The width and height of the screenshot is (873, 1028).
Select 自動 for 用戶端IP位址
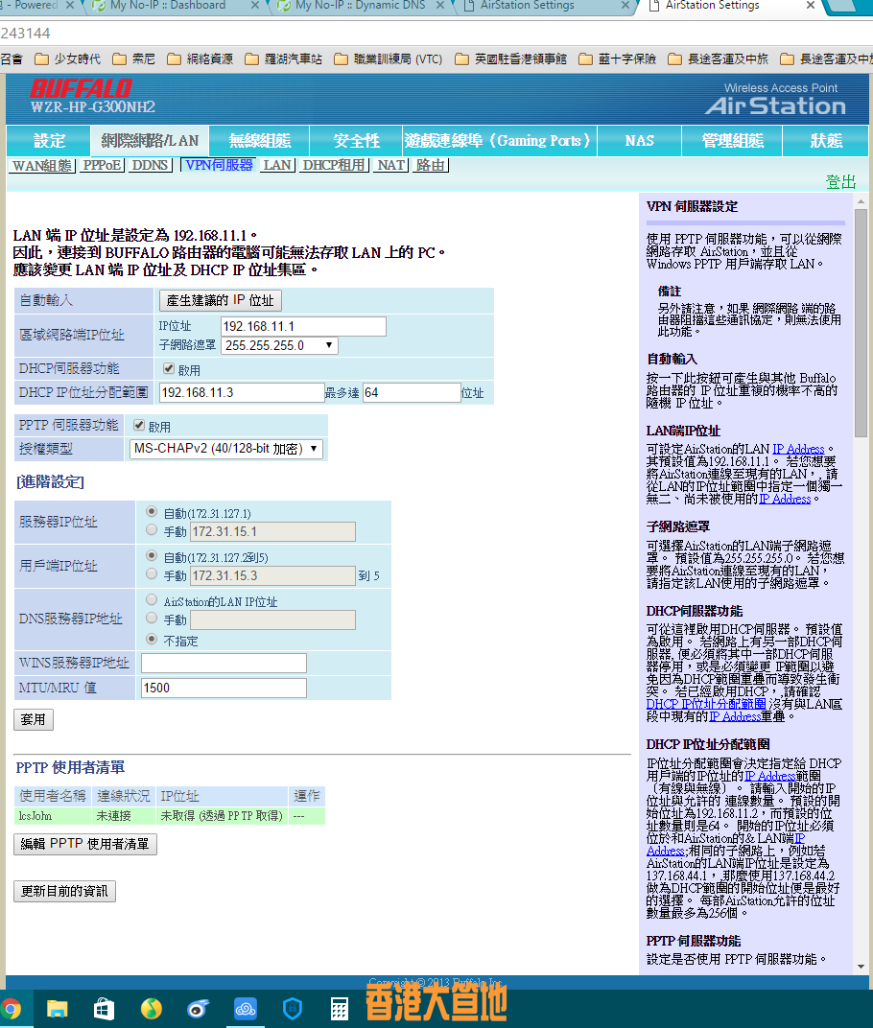pos(152,556)
